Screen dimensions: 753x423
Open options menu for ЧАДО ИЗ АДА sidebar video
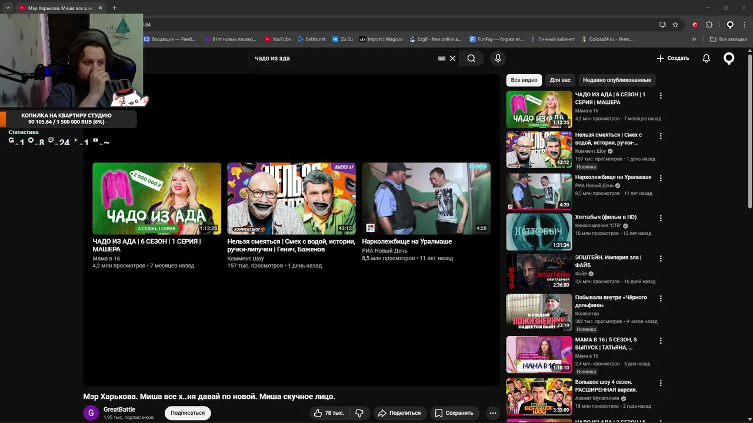[661, 95]
